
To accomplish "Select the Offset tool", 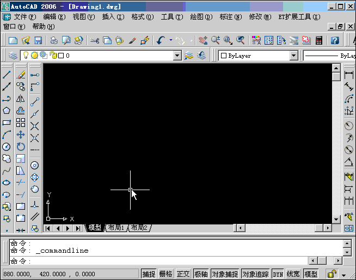I will coord(21,111).
